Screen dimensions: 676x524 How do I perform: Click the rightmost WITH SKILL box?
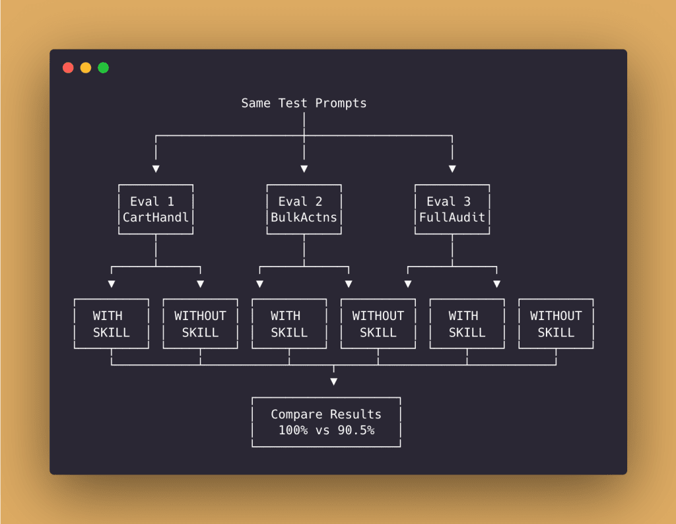click(x=467, y=324)
